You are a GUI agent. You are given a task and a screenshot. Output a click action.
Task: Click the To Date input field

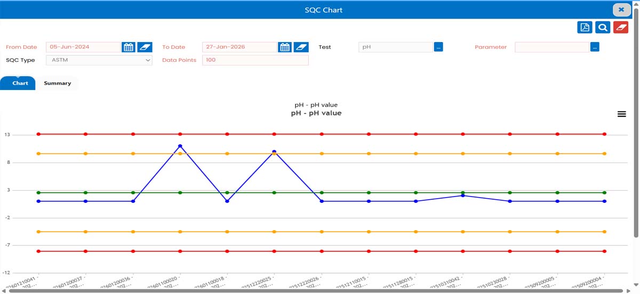pos(239,47)
